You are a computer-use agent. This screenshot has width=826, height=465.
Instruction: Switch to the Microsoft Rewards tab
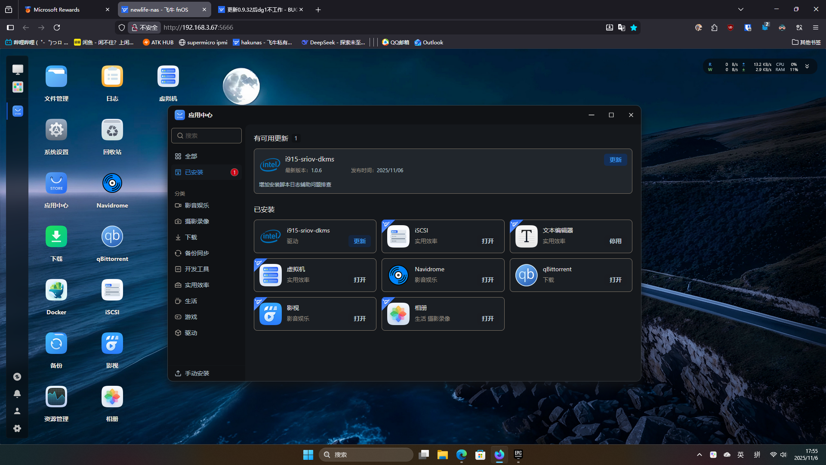coord(57,9)
